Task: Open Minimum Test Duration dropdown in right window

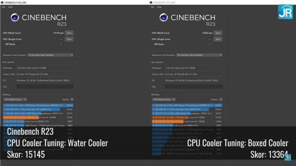Action: click(199, 55)
